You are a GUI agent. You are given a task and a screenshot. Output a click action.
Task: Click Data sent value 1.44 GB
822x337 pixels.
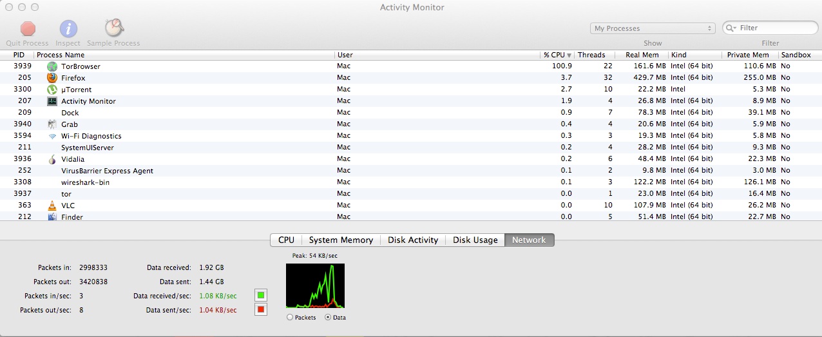(x=211, y=282)
